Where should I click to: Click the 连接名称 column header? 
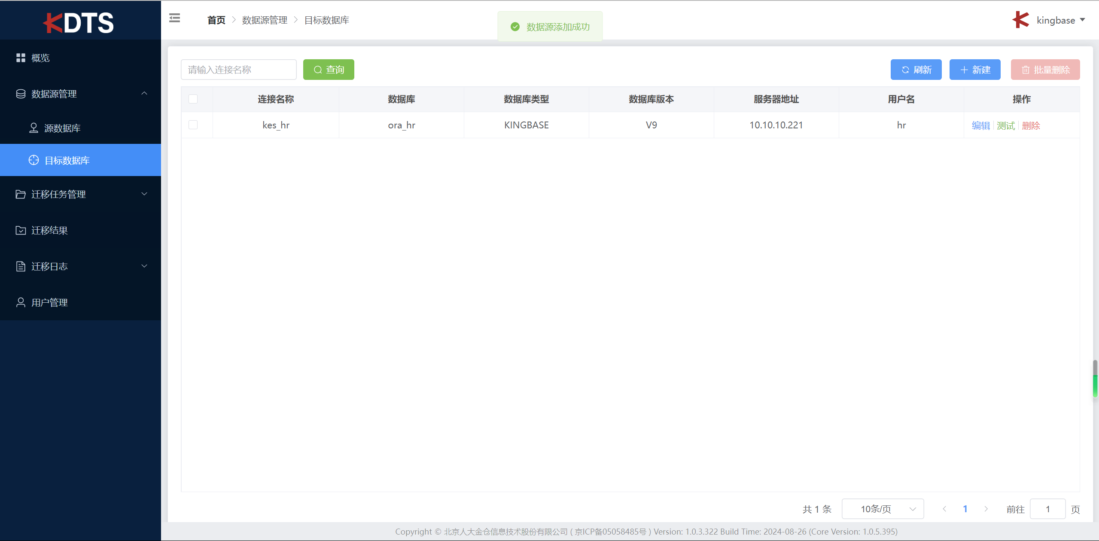tap(276, 99)
